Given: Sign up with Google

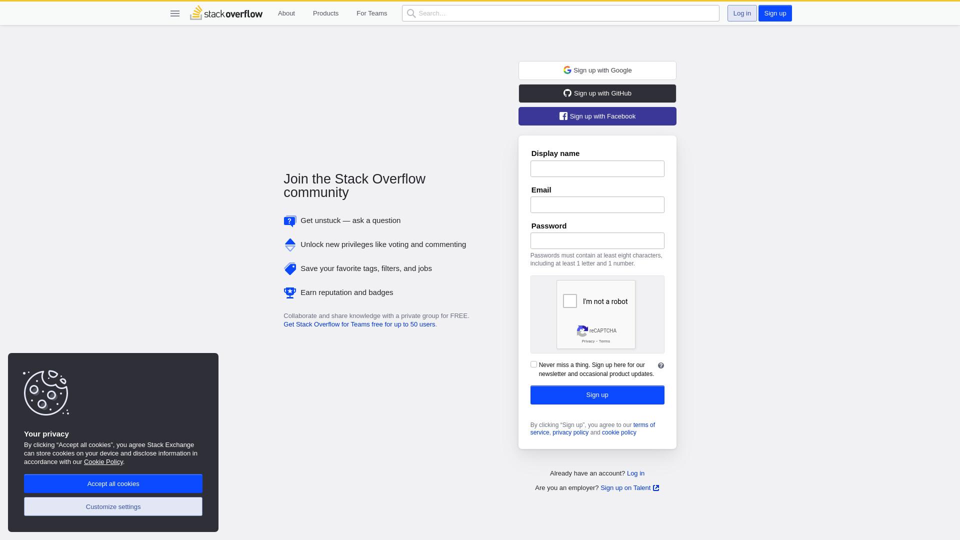Looking at the screenshot, I should coord(597,70).
